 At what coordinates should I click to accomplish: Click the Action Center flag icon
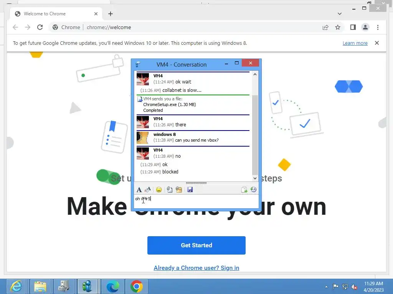(x=335, y=287)
